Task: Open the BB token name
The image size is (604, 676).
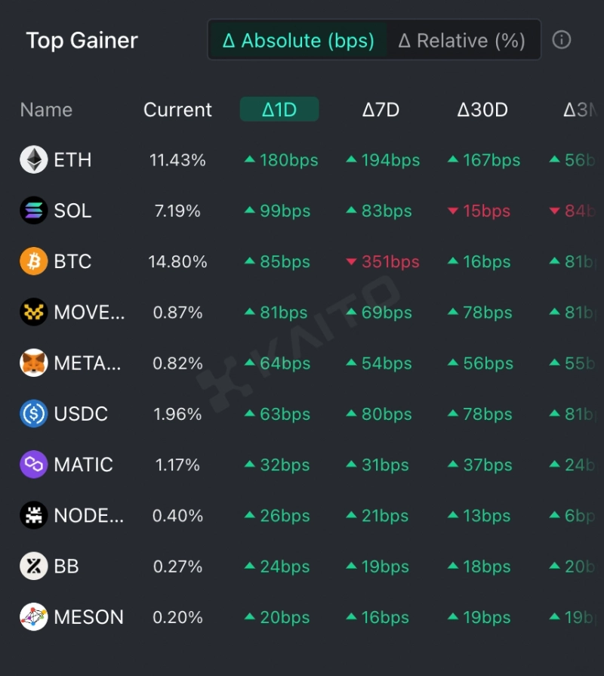Action: 66,566
